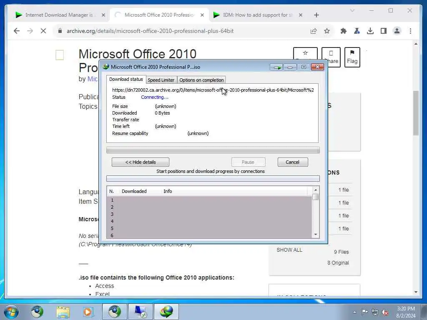Open a new browser tab
This screenshot has height=320, width=427.
click(x=316, y=15)
